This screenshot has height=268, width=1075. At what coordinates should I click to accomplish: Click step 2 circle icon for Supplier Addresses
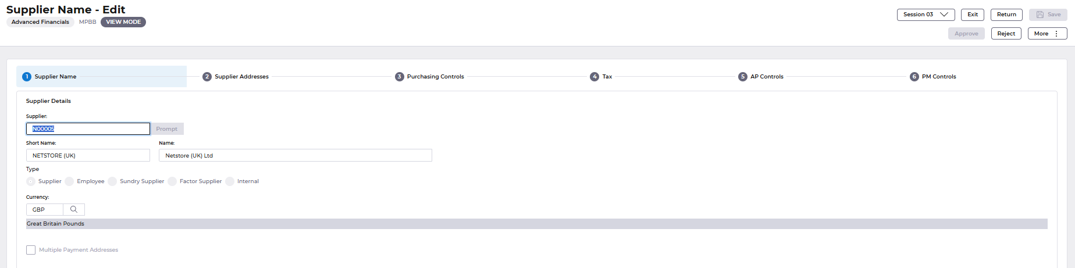tap(207, 77)
